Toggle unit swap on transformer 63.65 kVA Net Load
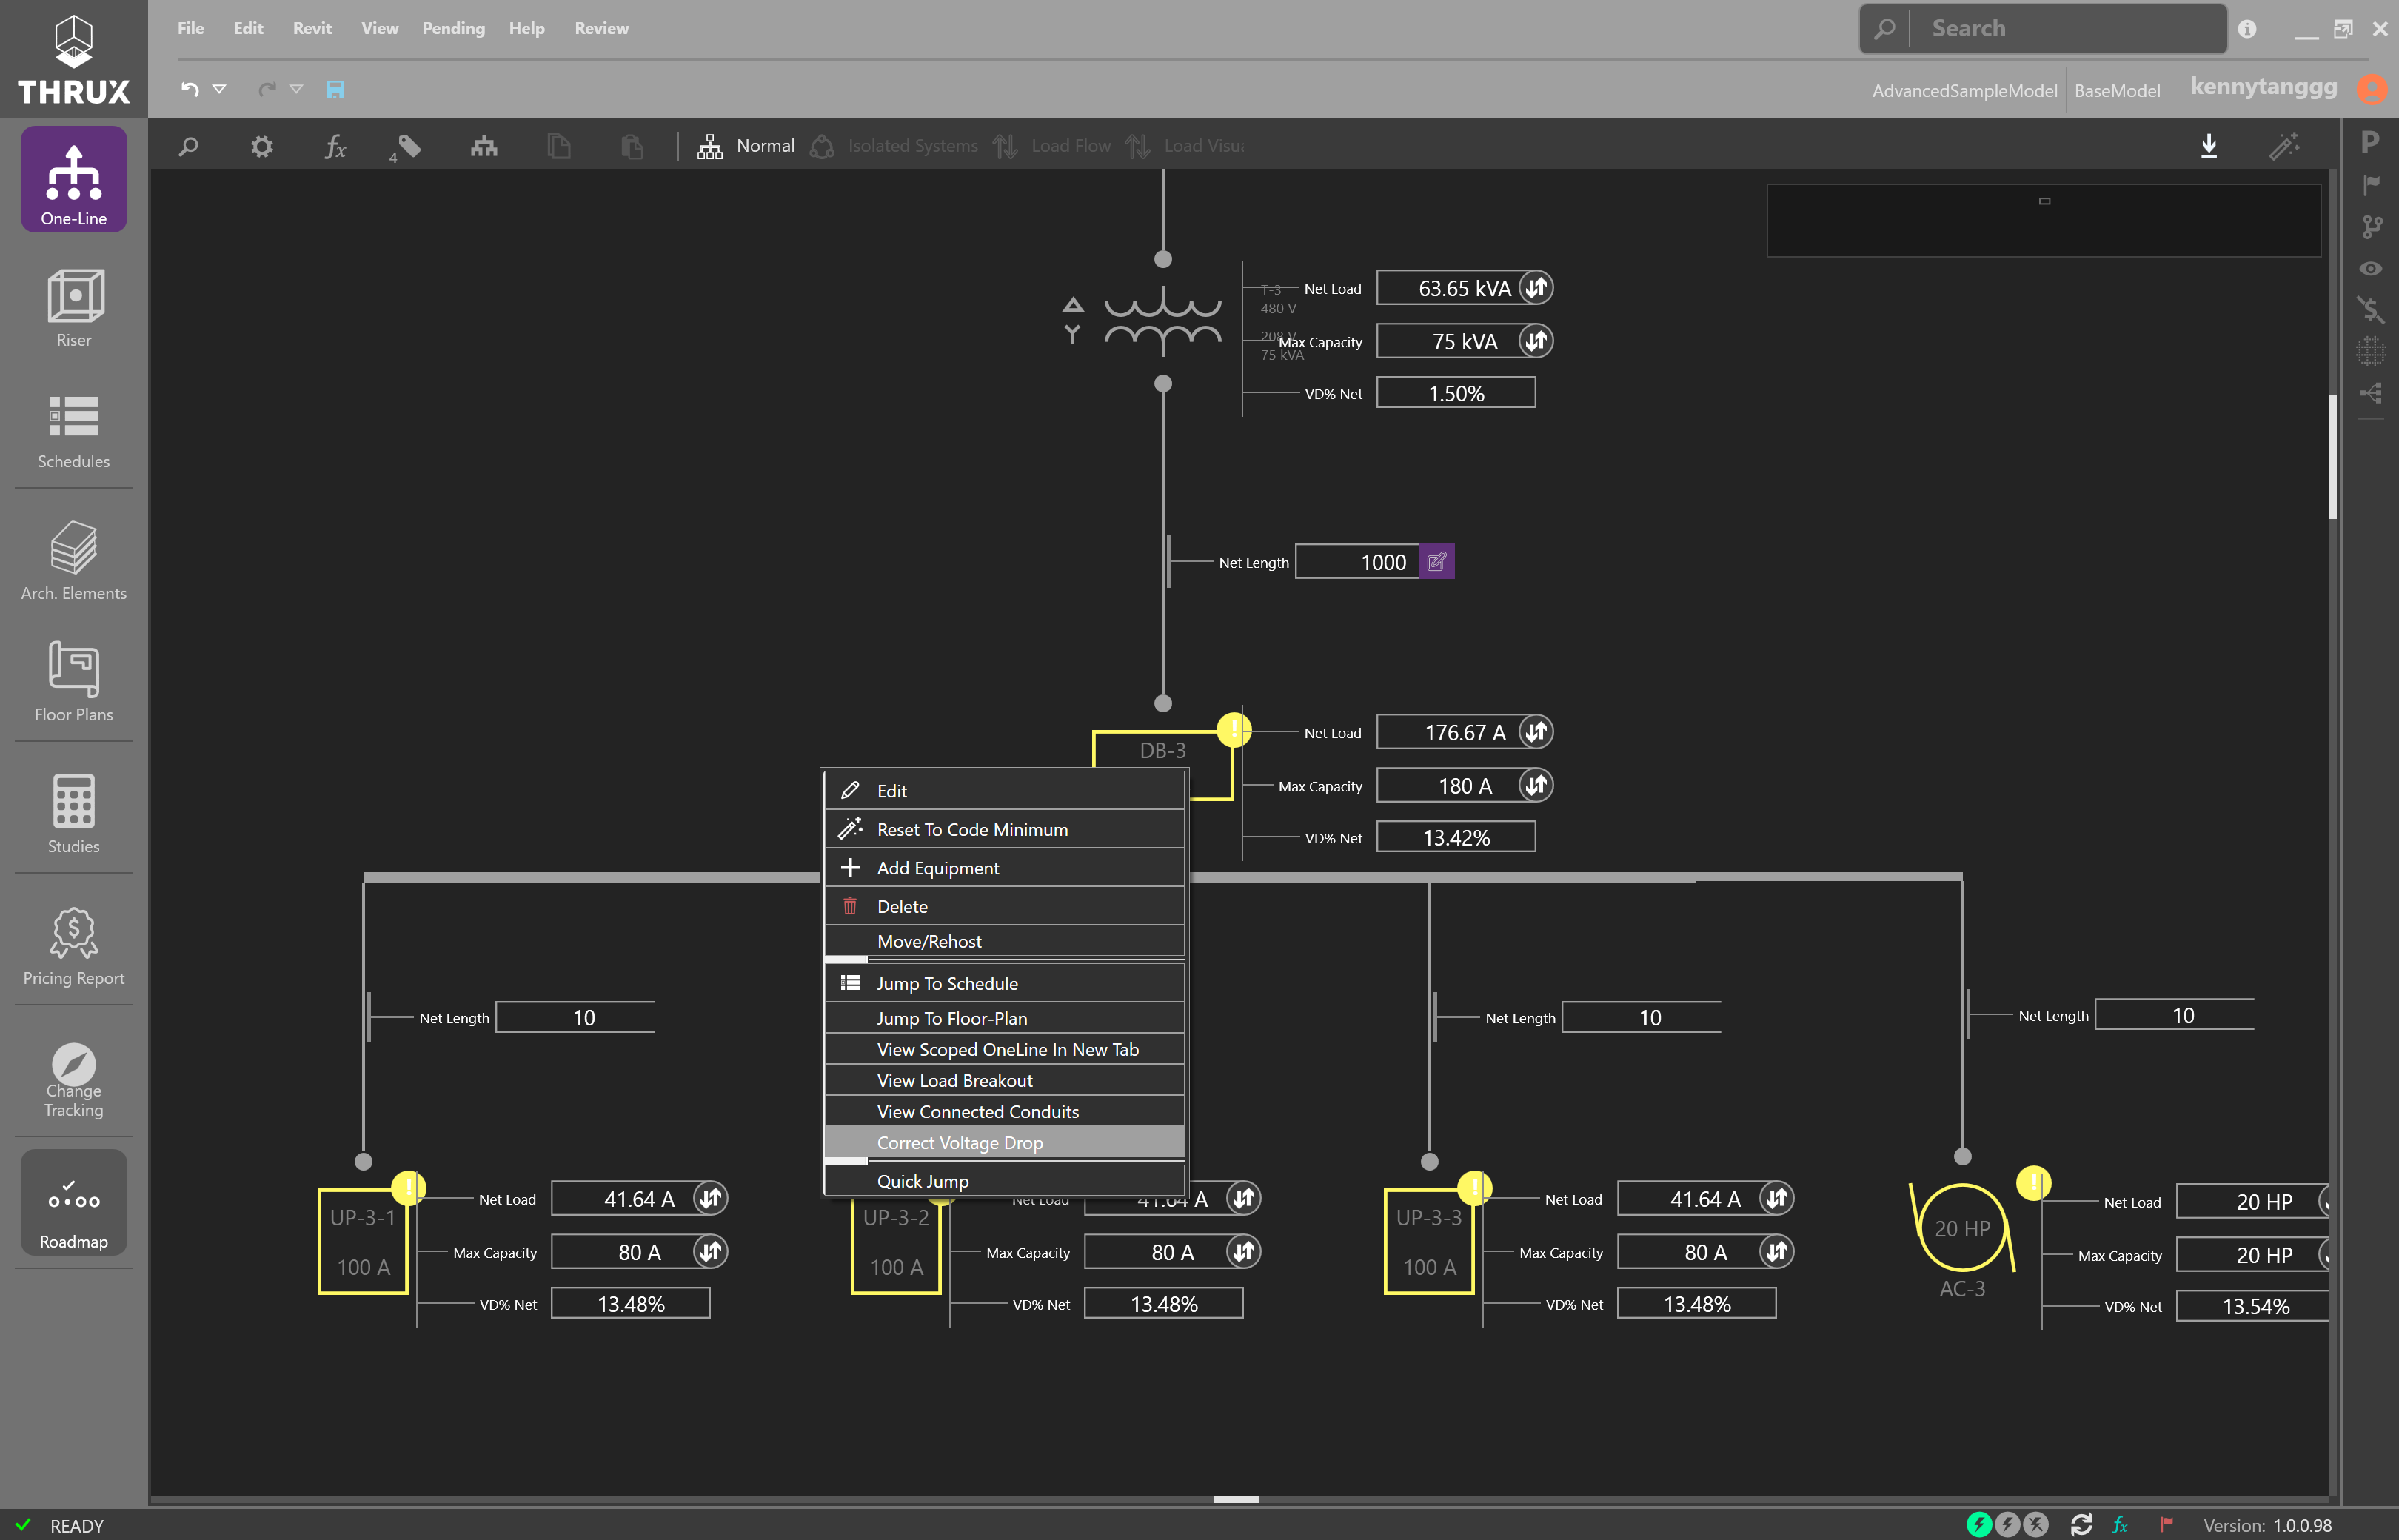This screenshot has height=1540, width=2399. click(x=1536, y=288)
